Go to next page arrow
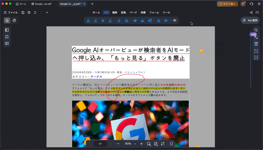The height and width of the screenshot is (150, 263). (x=111, y=144)
